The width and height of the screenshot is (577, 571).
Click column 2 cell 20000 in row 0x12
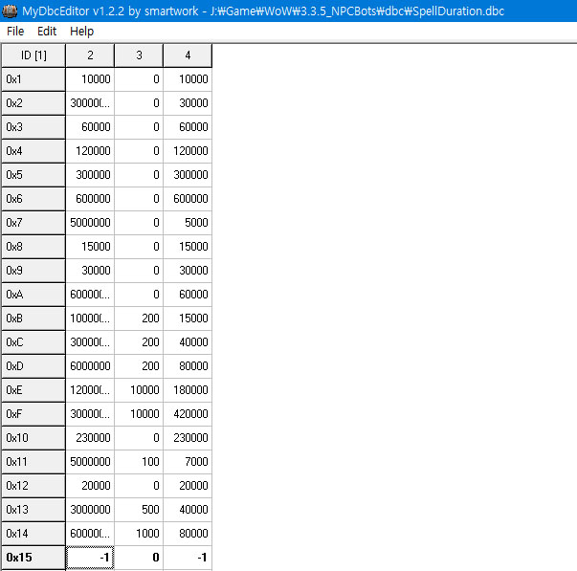pyautogui.click(x=90, y=486)
